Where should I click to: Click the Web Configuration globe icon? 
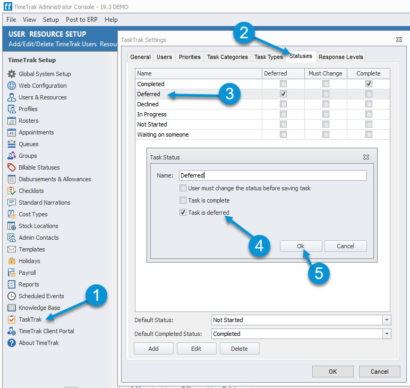click(12, 86)
